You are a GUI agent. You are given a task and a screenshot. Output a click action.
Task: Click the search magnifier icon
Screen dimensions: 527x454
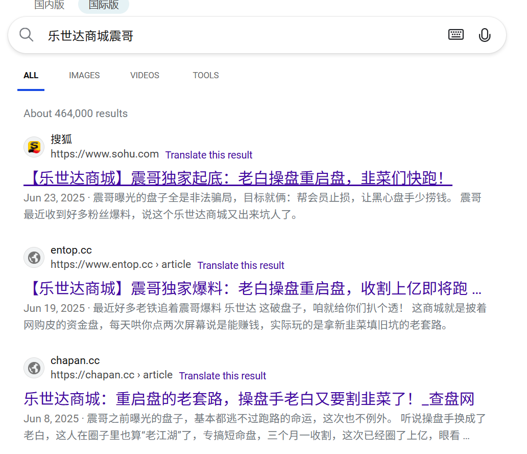tap(26, 35)
